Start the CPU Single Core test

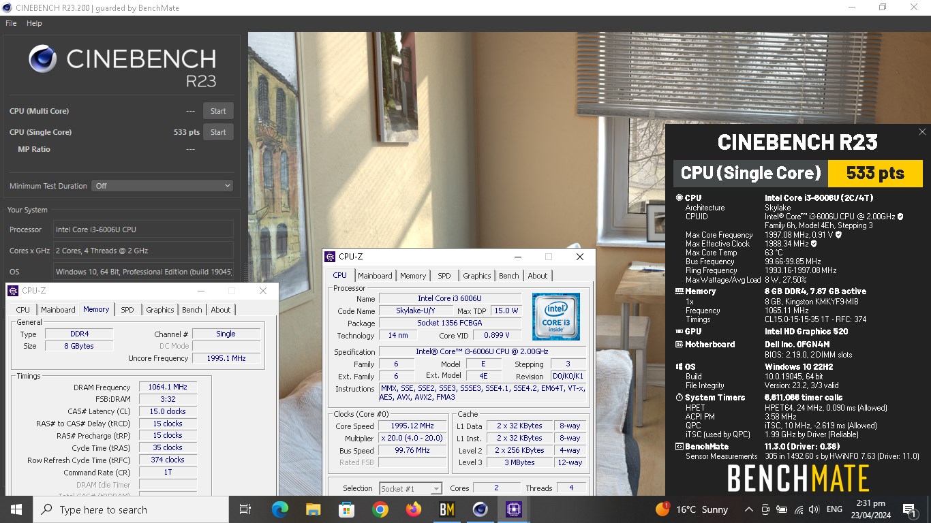coord(218,132)
